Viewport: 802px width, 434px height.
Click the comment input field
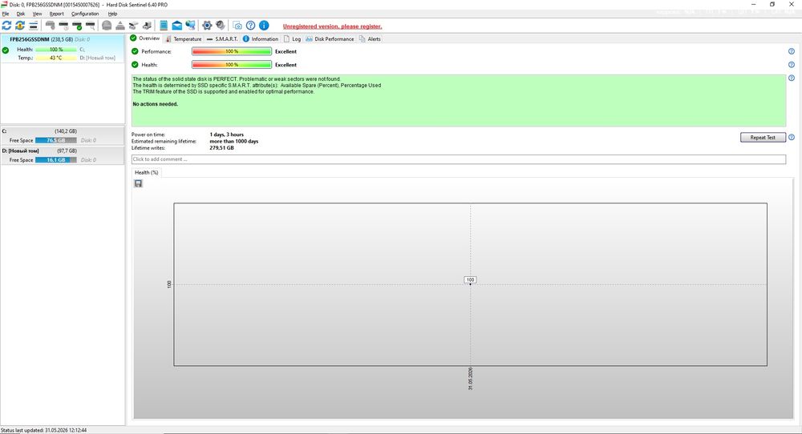[458, 159]
